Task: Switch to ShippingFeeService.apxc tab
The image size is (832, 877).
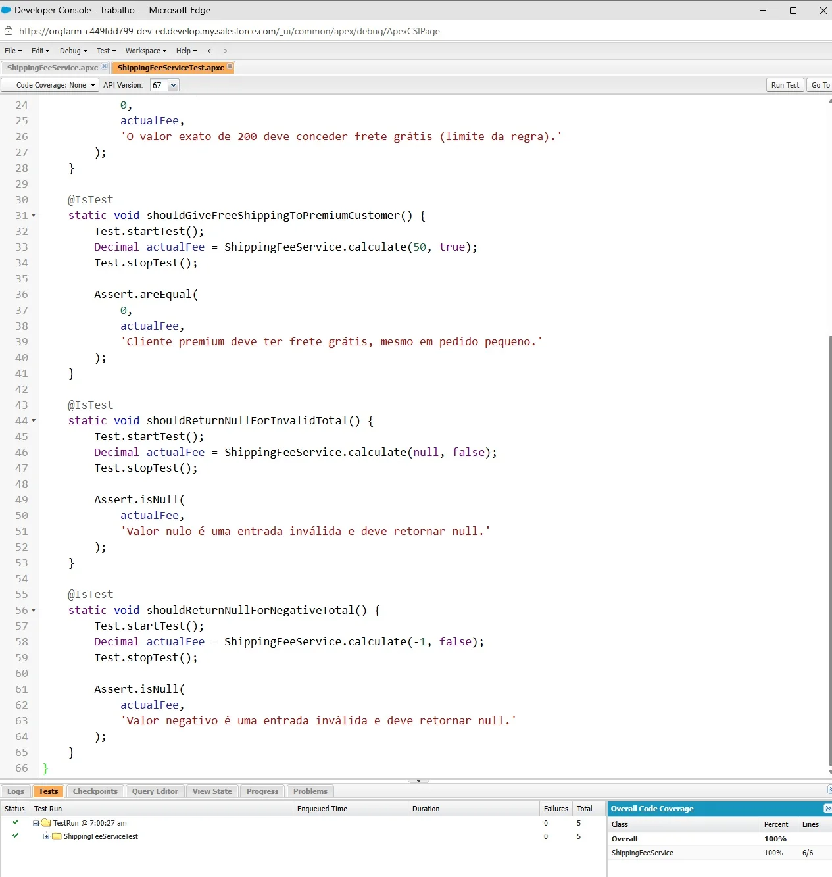Action: pos(52,67)
